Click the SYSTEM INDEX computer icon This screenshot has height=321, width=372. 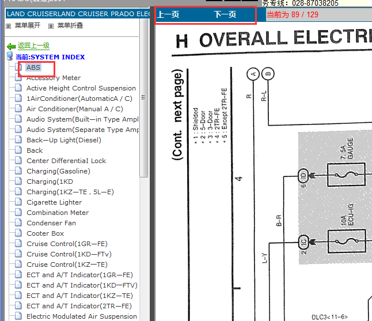pyautogui.click(x=10, y=56)
